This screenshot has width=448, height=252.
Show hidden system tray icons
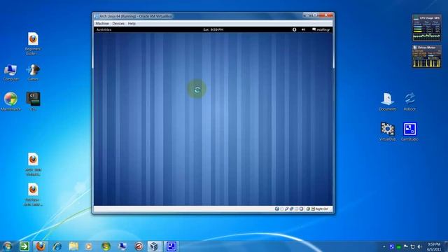coord(384,246)
